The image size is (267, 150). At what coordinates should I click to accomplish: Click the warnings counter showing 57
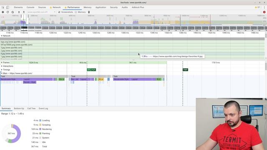coord(257,7)
